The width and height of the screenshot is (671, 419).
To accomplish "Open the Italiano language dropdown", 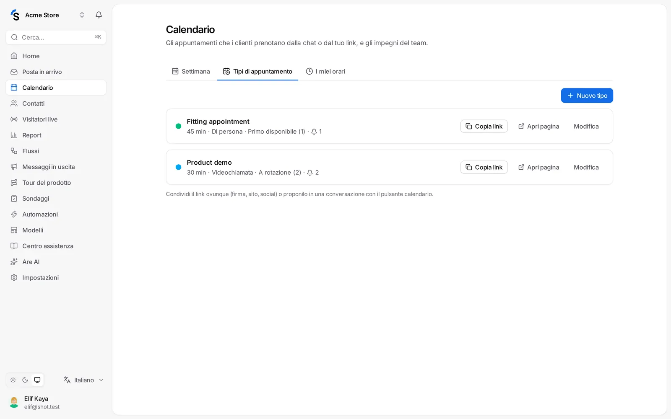I will tap(83, 380).
